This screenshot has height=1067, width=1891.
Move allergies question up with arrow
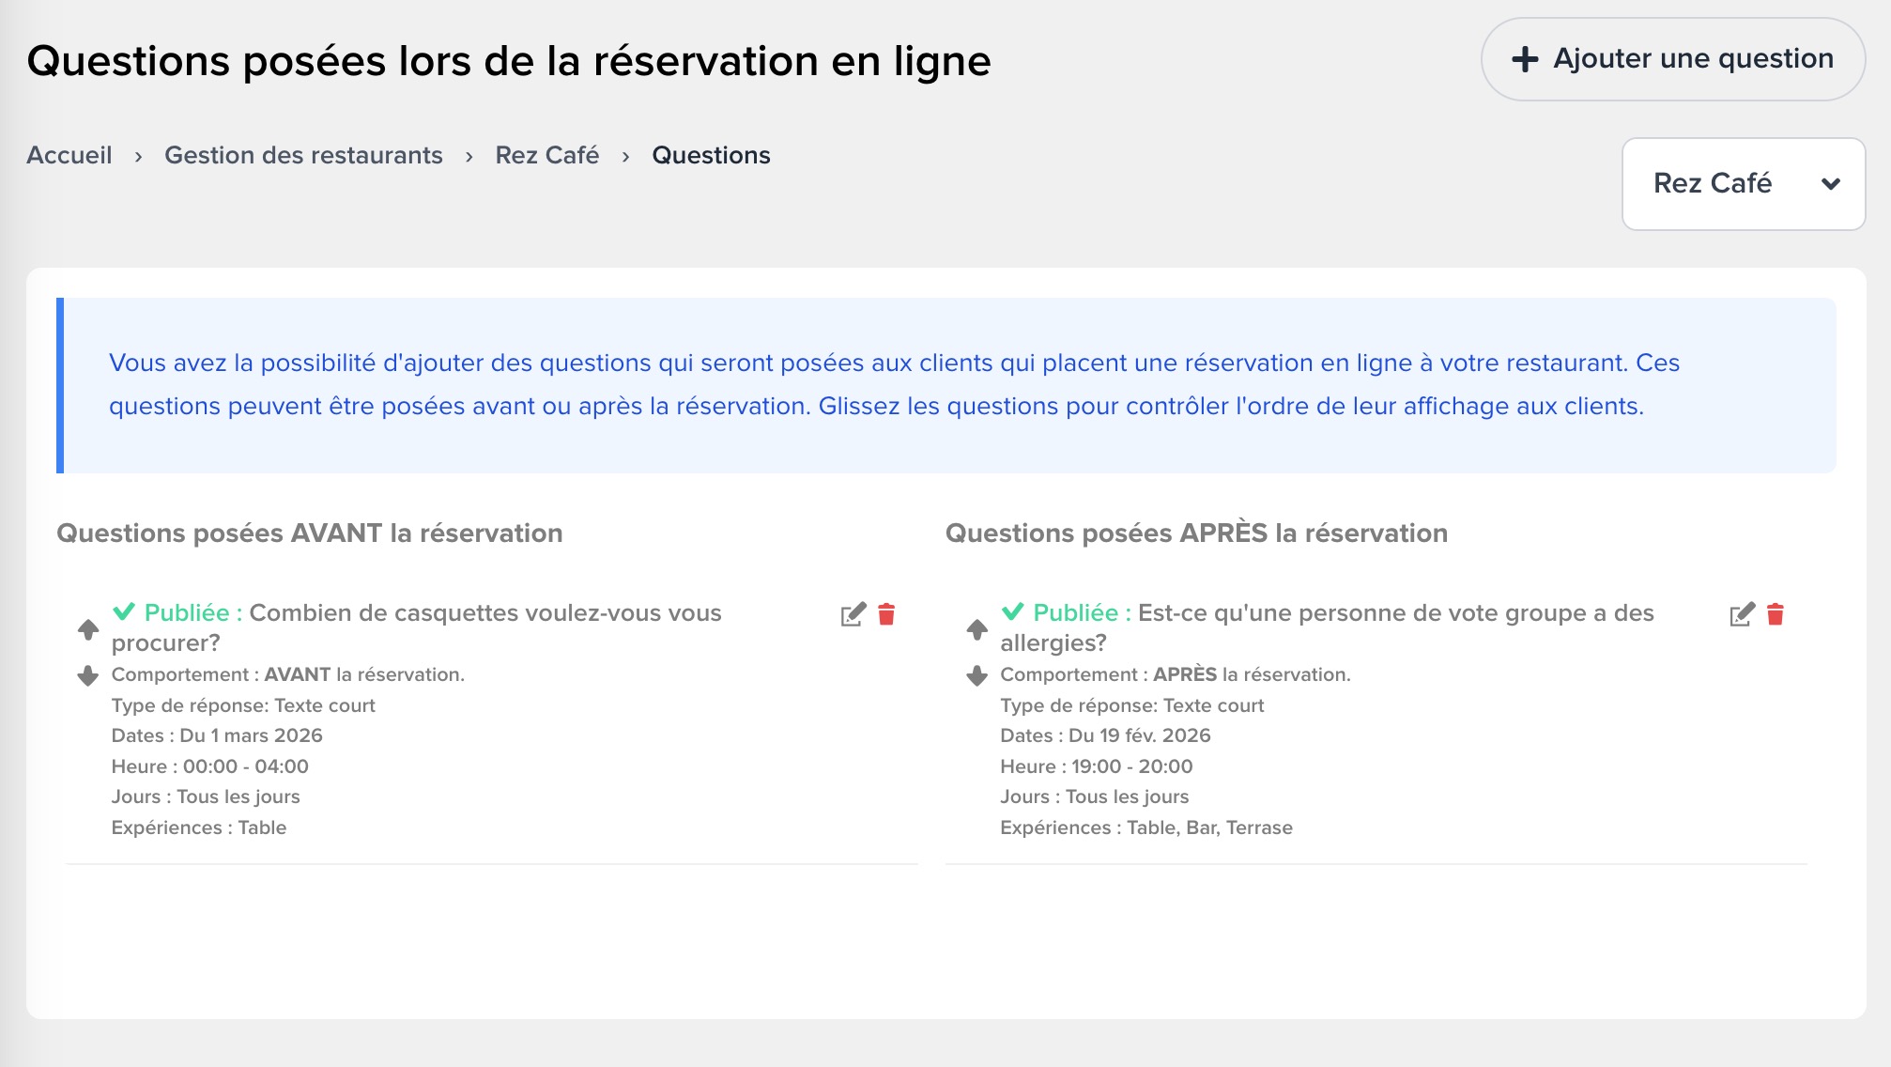977,629
